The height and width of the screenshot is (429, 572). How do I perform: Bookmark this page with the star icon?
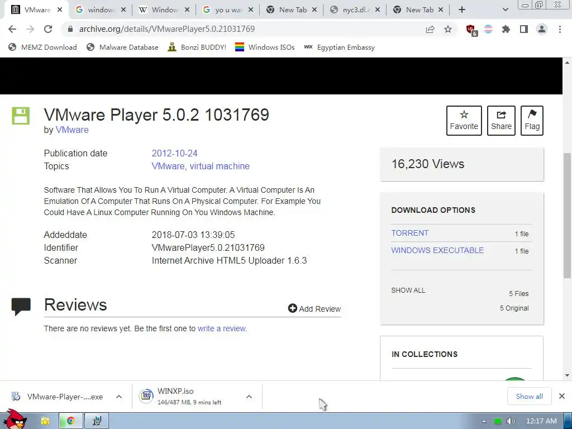click(x=448, y=29)
